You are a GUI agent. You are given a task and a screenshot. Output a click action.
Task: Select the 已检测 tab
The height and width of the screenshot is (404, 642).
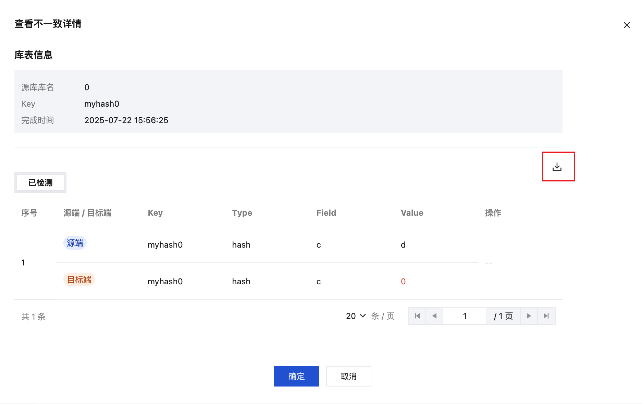point(40,182)
